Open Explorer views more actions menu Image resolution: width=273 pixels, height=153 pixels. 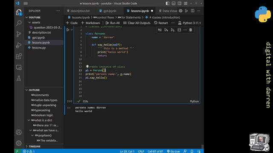coord(58,11)
